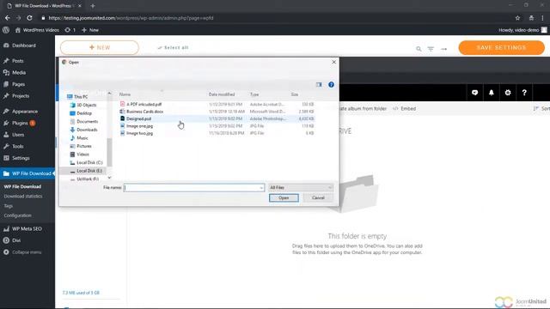Open WordPress Videos site link
Viewport: 550px width, 309px height.
click(x=37, y=30)
